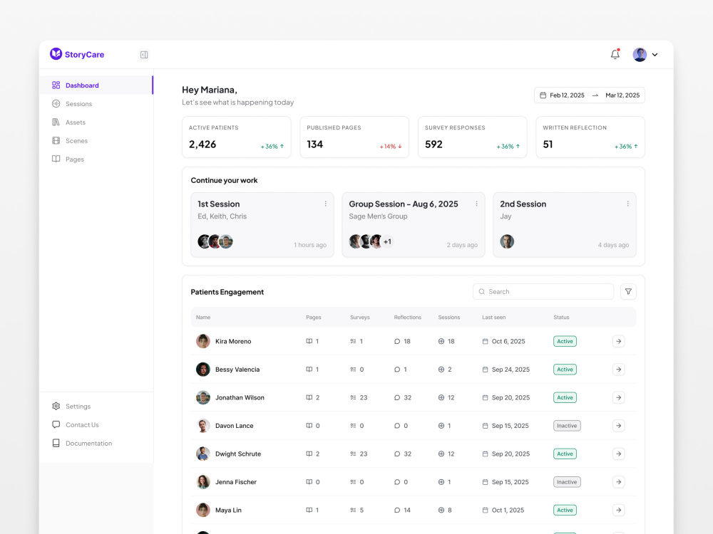Open Bessy Valencia row arrow
The height and width of the screenshot is (534, 713).
point(618,370)
